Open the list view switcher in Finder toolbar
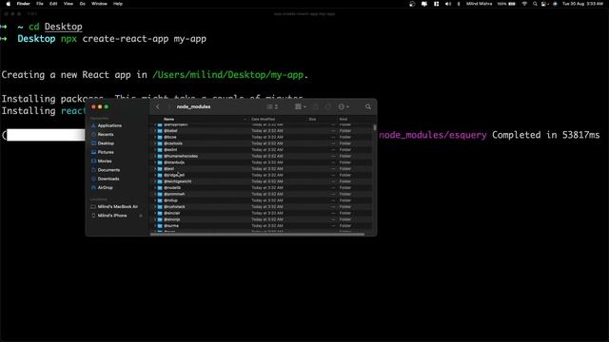This screenshot has width=609, height=342. coord(272,106)
